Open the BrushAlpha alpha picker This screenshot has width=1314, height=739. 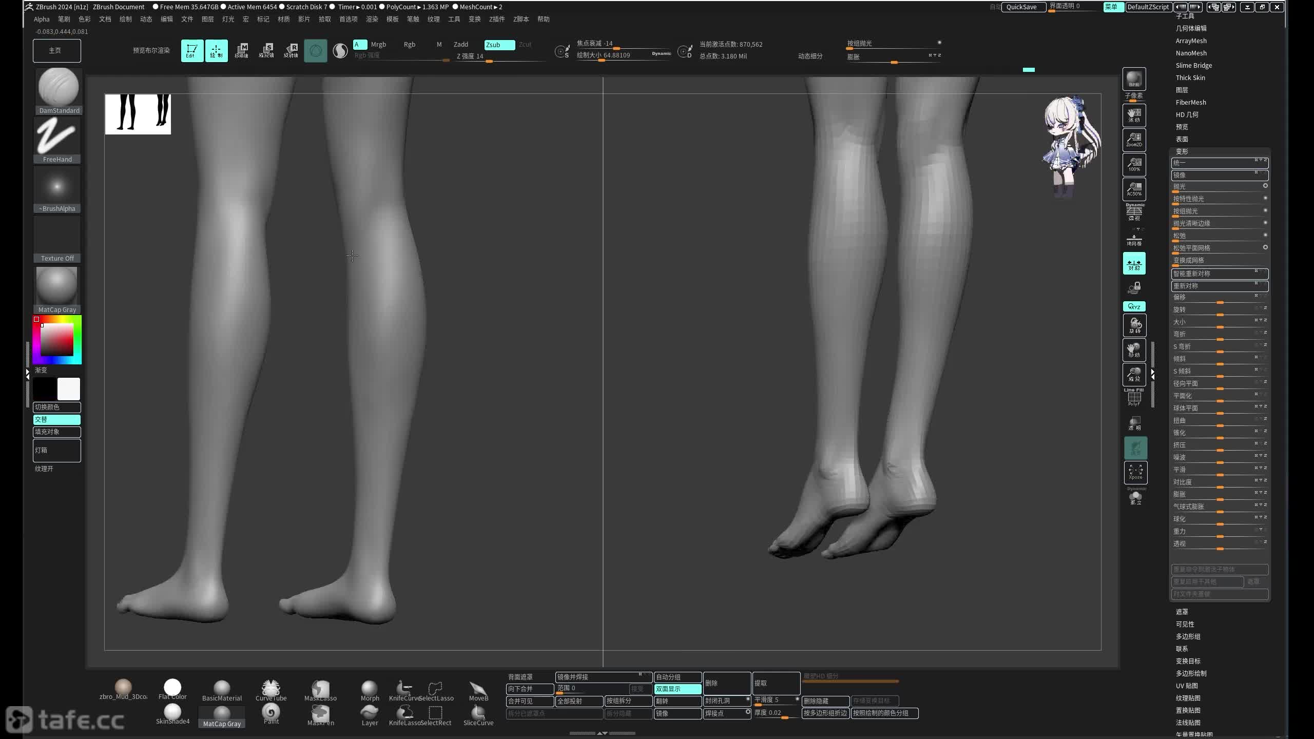pyautogui.click(x=57, y=189)
